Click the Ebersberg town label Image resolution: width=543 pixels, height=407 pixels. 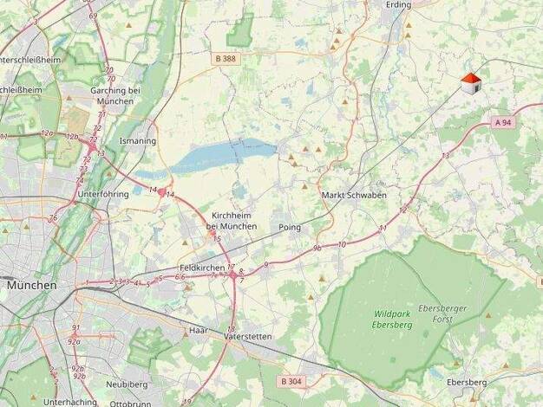tap(467, 383)
